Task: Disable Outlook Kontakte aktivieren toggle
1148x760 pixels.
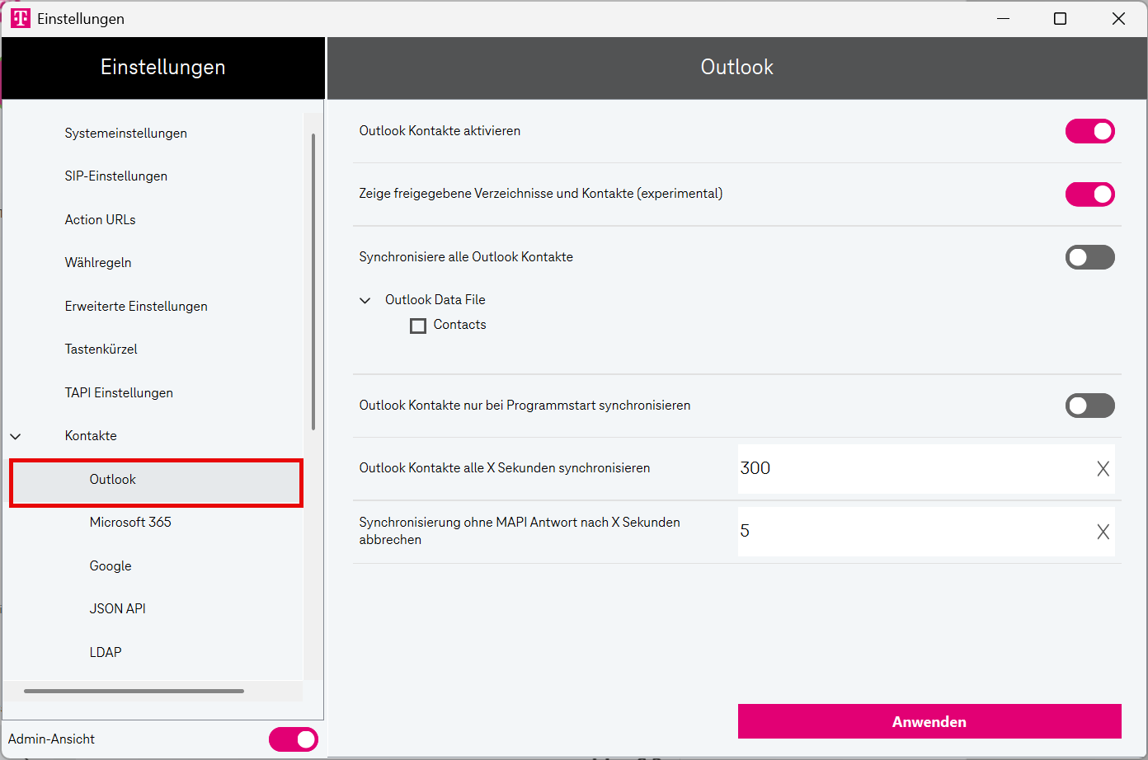Action: pyautogui.click(x=1089, y=131)
